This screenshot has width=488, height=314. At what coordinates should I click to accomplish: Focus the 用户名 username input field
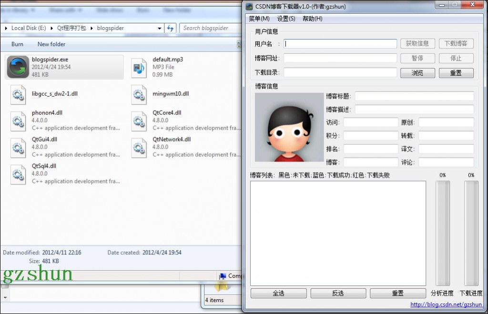[340, 43]
